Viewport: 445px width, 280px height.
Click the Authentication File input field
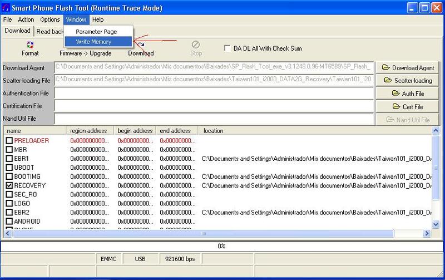tap(214, 93)
